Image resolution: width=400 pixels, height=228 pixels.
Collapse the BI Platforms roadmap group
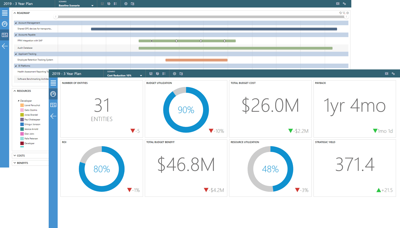(x=16, y=66)
